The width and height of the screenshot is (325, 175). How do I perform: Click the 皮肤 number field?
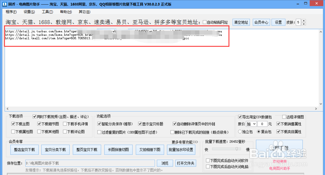coord(299,22)
